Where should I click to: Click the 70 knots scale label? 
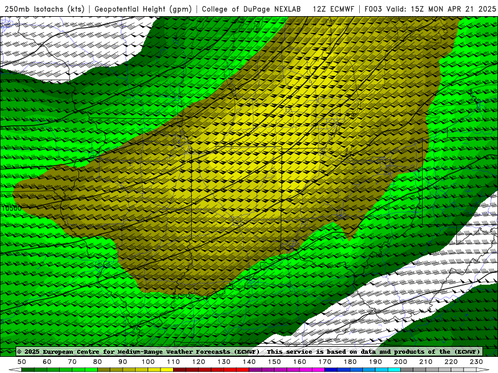pyautogui.click(x=72, y=362)
